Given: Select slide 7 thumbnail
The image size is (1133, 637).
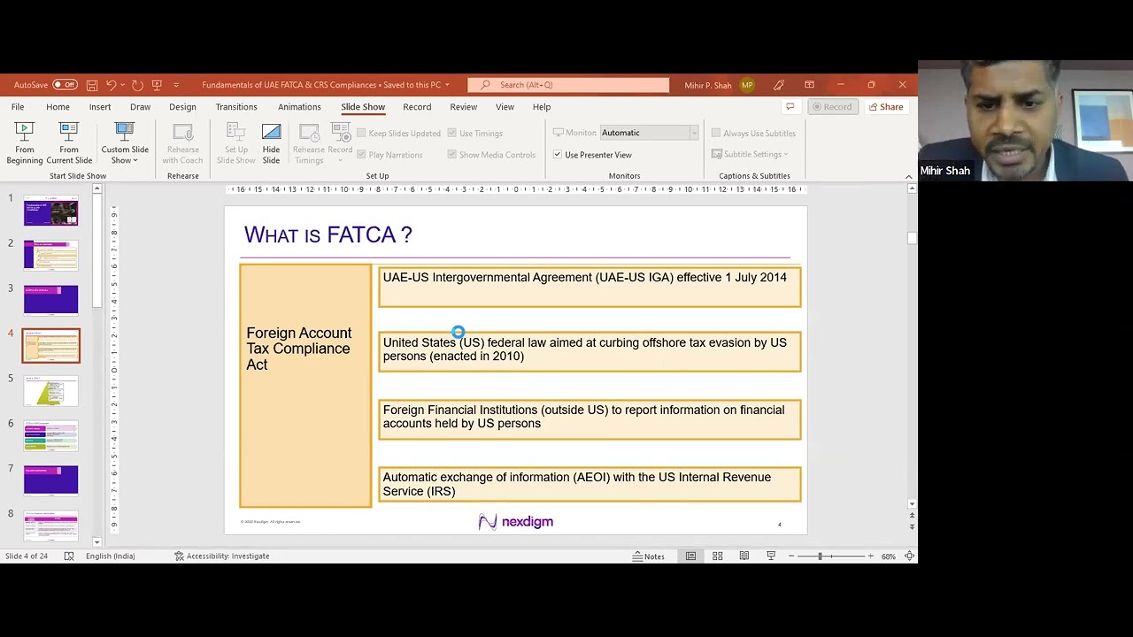Looking at the screenshot, I should [50, 480].
